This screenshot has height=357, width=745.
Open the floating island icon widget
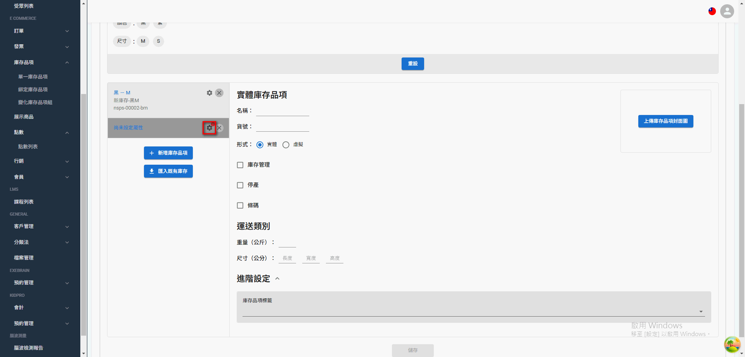[732, 344]
